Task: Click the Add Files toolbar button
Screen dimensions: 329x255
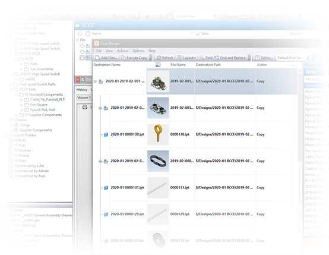Action: point(106,58)
